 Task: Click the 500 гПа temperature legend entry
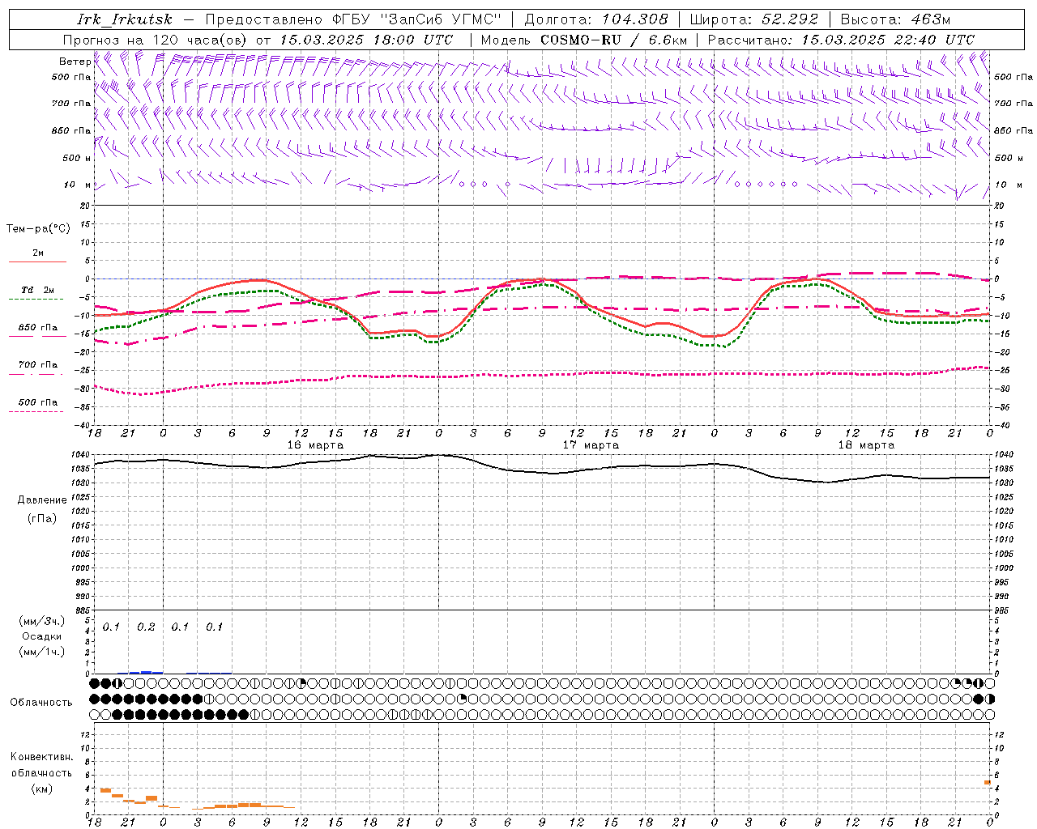coord(37,402)
